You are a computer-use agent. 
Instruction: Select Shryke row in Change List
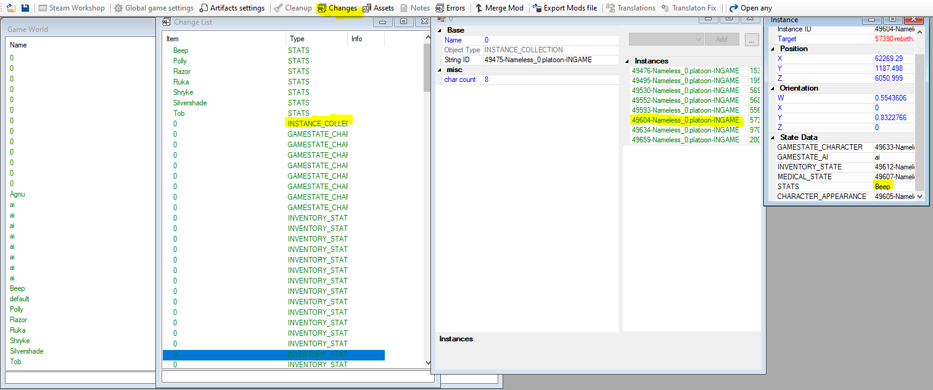(274, 92)
